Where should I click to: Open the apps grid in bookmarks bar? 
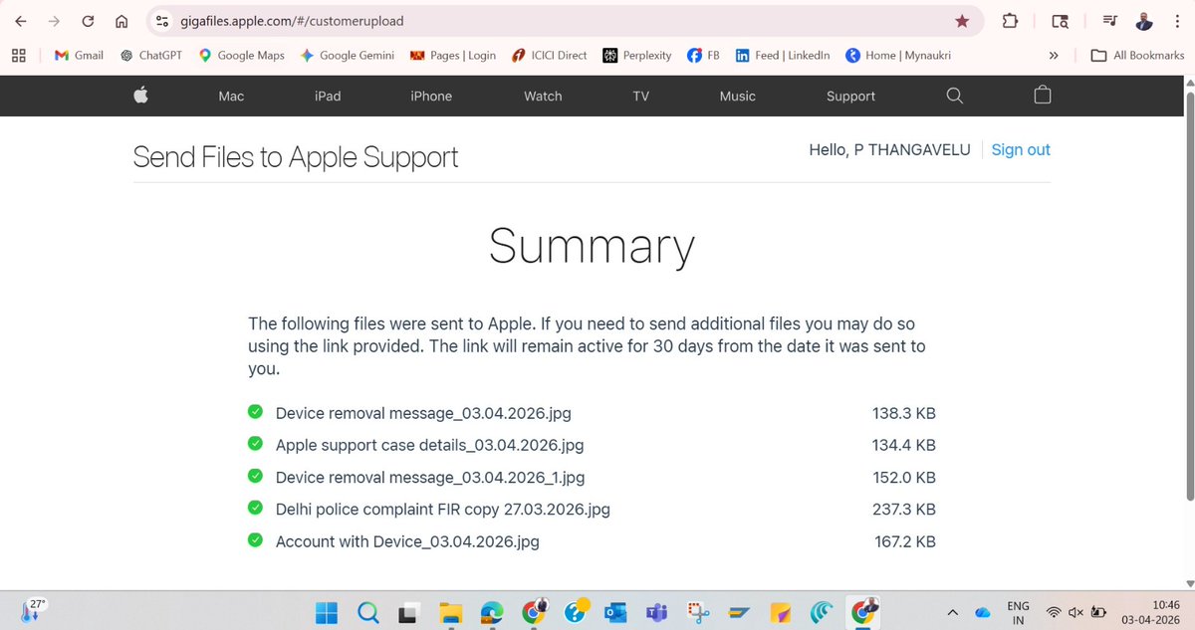tap(18, 56)
